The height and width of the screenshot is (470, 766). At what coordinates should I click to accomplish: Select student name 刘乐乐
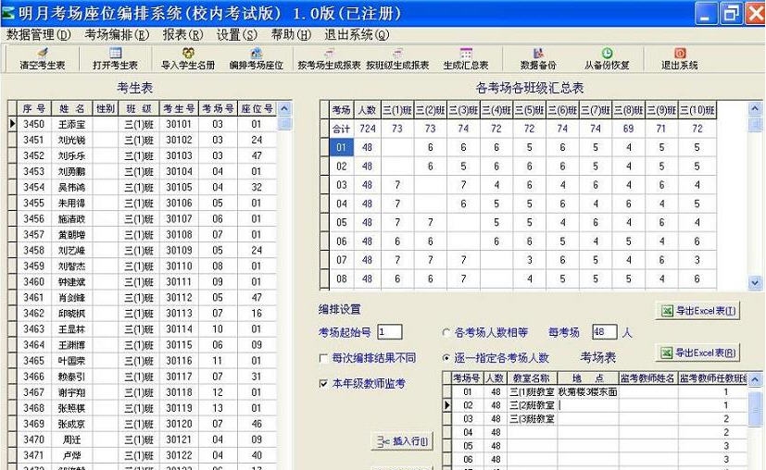pyautogui.click(x=71, y=155)
